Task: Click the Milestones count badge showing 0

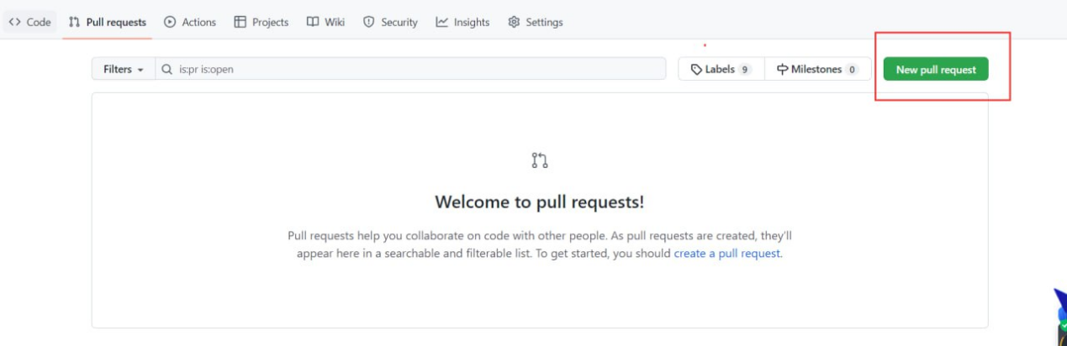Action: click(852, 70)
